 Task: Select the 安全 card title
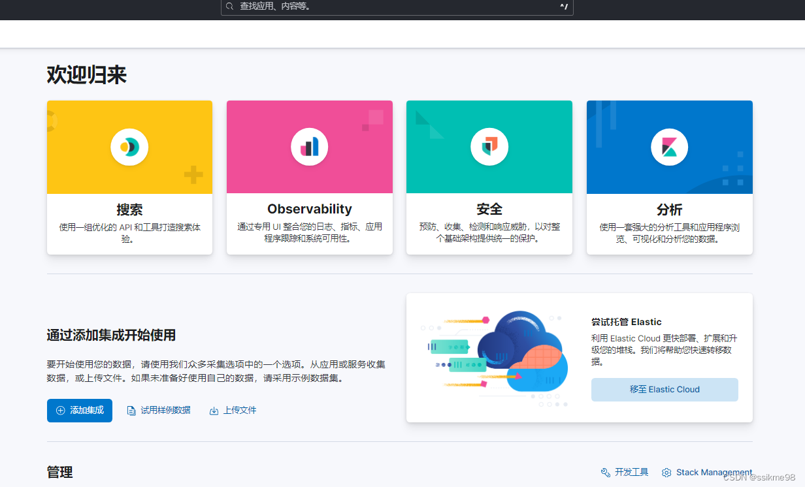pos(489,210)
